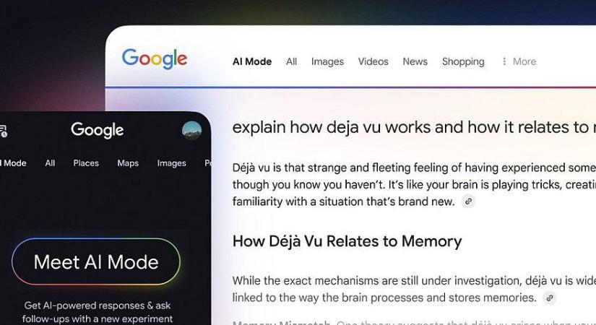The height and width of the screenshot is (325, 596).
Task: Click link icon after 'brand new' paragraph
Action: point(468,201)
